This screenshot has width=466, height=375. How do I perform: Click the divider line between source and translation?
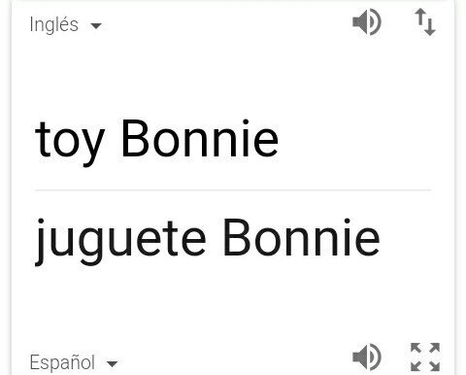click(233, 190)
